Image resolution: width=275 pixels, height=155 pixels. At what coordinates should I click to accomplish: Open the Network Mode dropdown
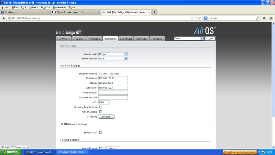pos(113,54)
